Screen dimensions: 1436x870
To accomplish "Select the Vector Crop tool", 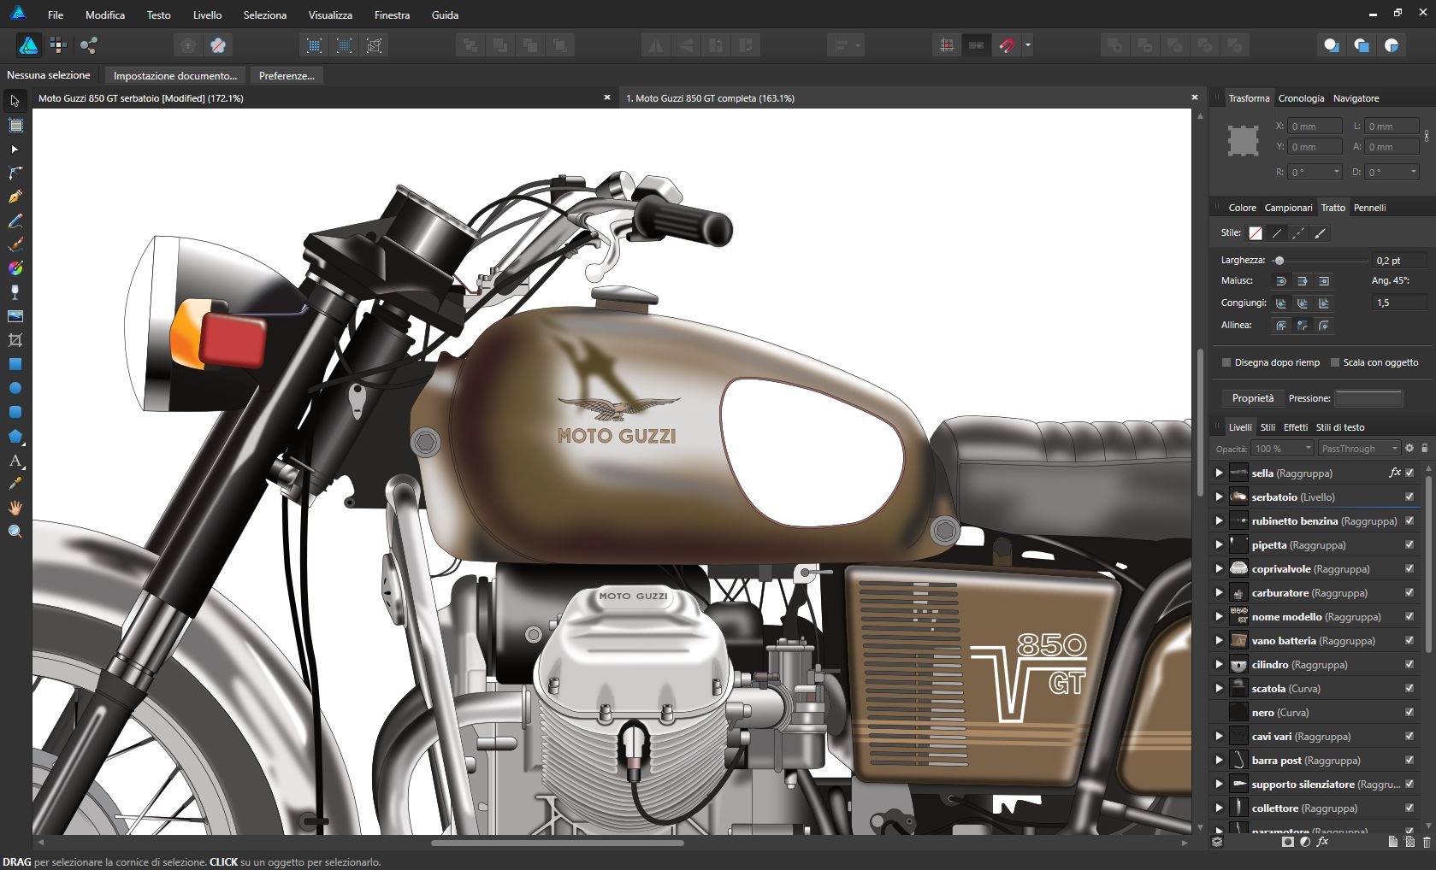I will pos(15,340).
